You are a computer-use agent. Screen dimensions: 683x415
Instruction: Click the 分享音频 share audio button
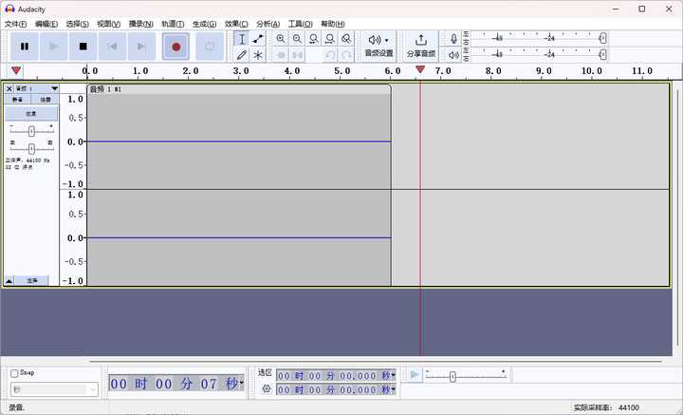421,47
